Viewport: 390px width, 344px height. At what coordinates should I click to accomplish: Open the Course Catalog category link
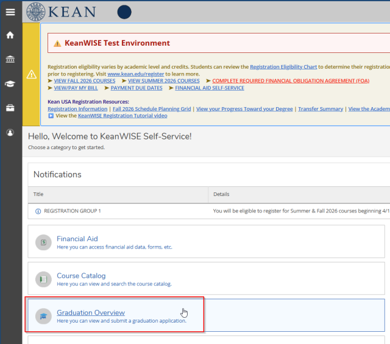pos(81,276)
